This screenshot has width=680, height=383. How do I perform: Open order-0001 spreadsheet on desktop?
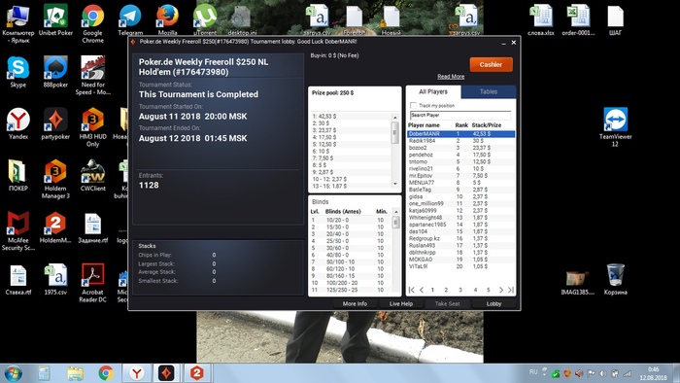point(578,20)
